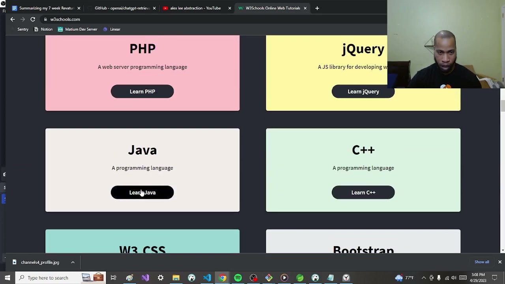
Task: Open the paint palette app on taskbar
Action: tap(129, 278)
